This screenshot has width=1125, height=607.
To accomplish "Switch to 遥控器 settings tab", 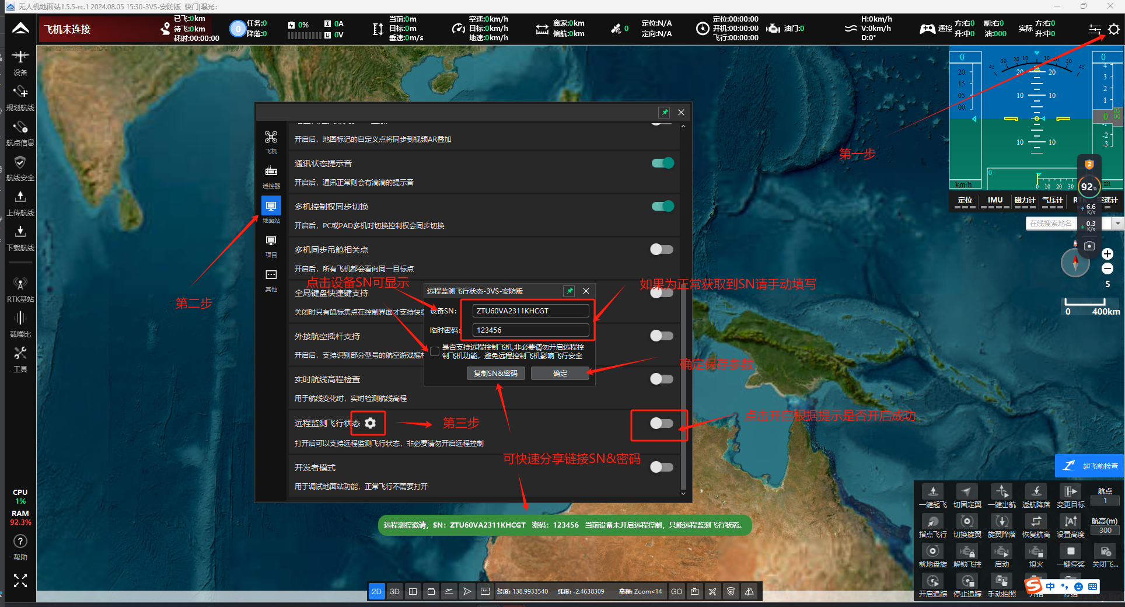I will [x=271, y=177].
